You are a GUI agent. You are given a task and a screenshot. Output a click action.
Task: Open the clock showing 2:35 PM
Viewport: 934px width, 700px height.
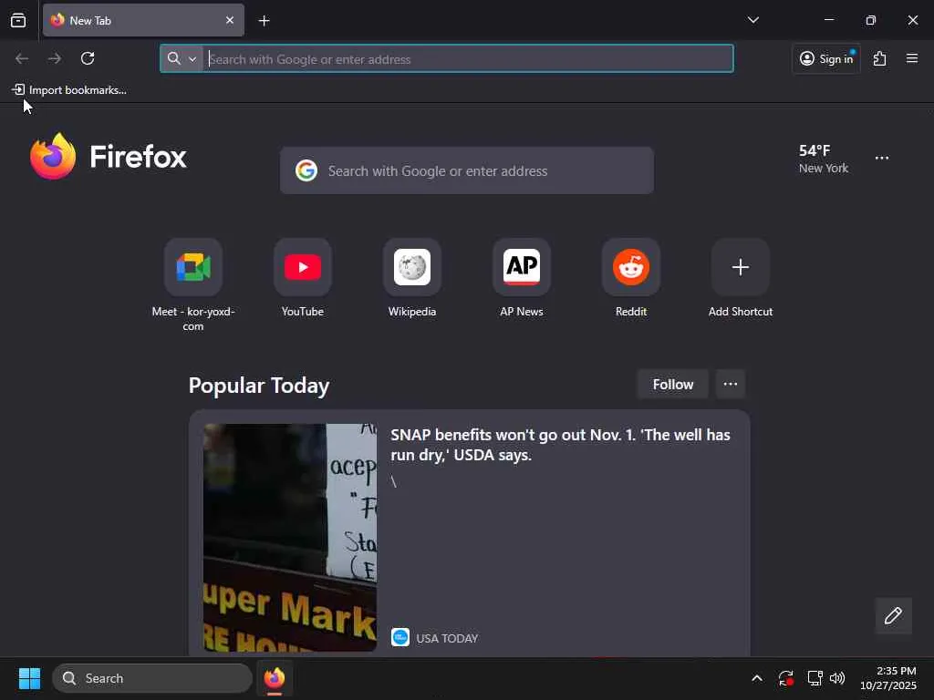click(888, 678)
